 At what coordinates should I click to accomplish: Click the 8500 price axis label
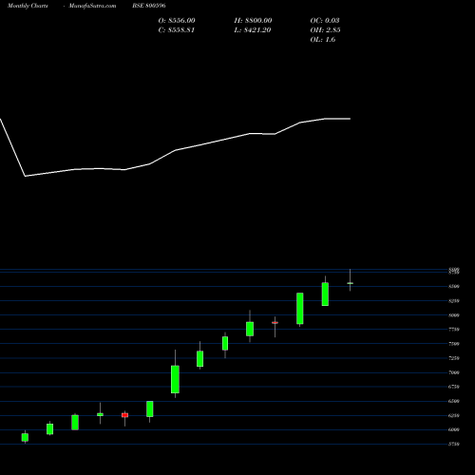click(454, 287)
